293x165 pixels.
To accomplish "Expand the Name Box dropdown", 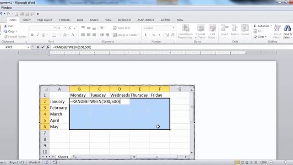I will click(28, 47).
